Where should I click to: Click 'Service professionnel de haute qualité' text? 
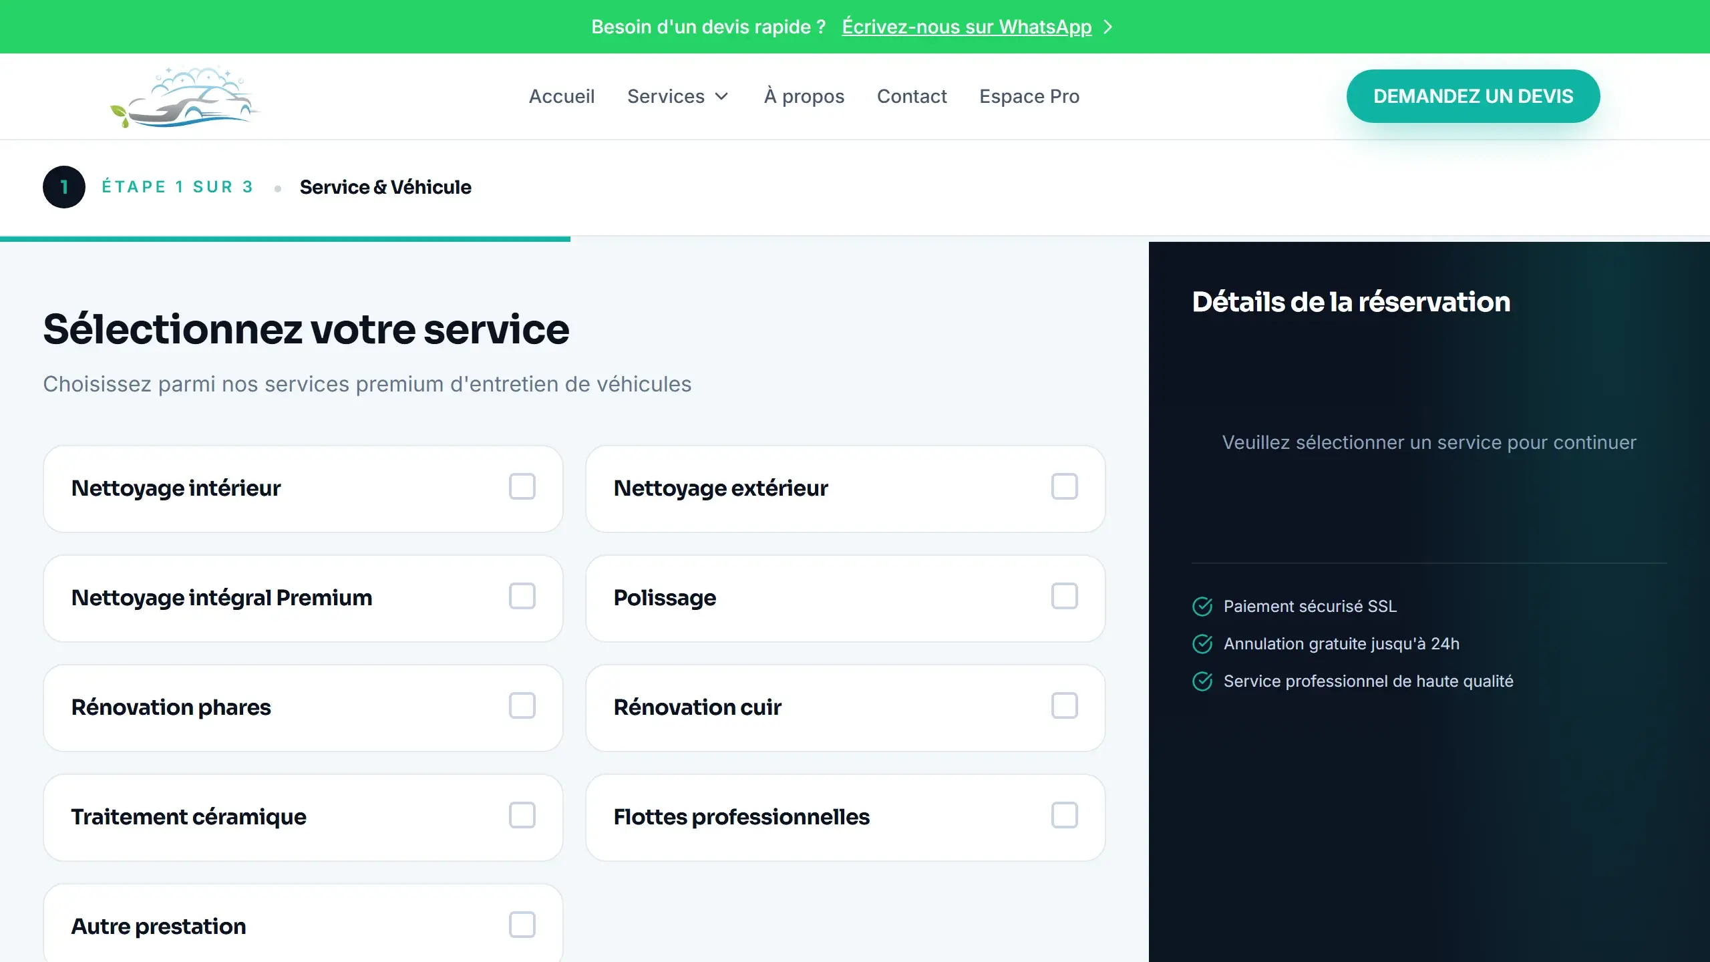tap(1369, 681)
